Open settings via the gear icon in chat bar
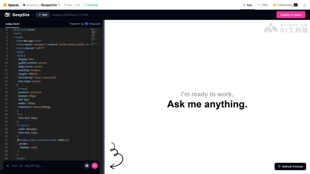 (87, 166)
